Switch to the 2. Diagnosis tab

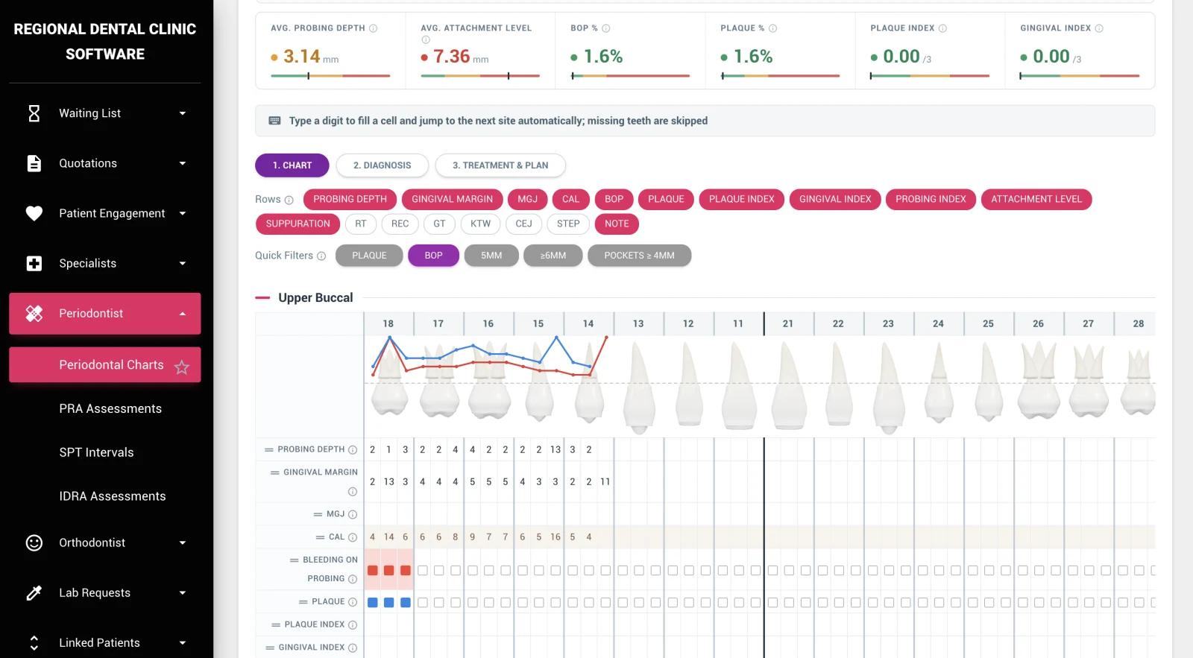click(383, 165)
